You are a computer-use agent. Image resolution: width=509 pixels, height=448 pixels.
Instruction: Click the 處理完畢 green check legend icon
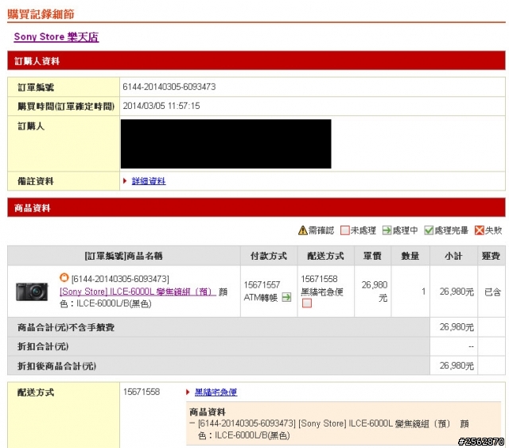tap(429, 230)
